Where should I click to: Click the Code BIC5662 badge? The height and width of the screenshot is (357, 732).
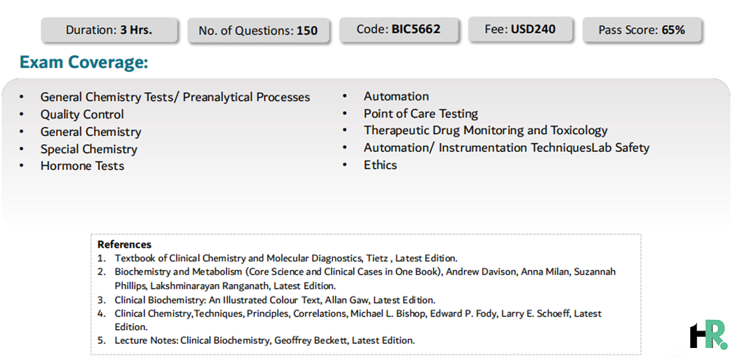pyautogui.click(x=398, y=29)
